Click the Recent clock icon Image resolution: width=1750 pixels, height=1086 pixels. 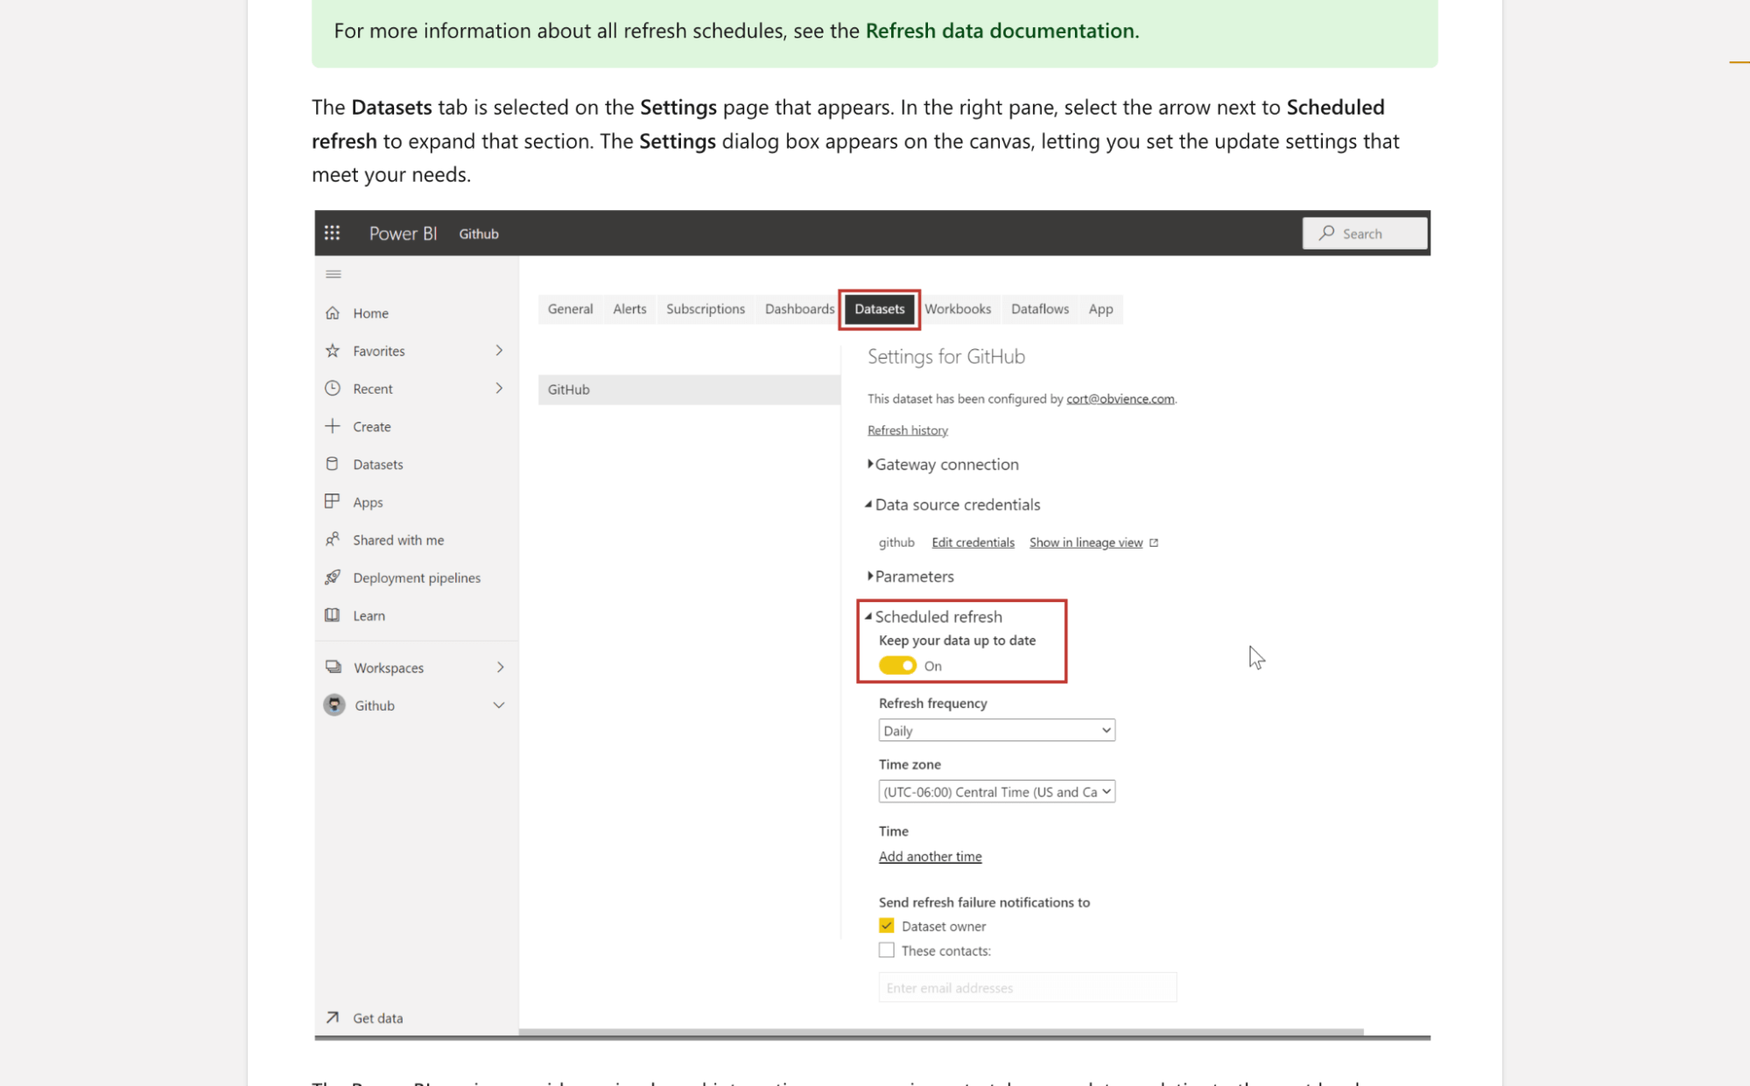333,388
